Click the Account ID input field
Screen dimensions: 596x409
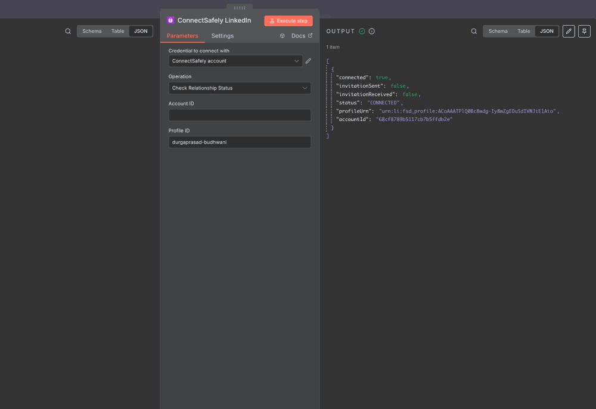pos(240,115)
